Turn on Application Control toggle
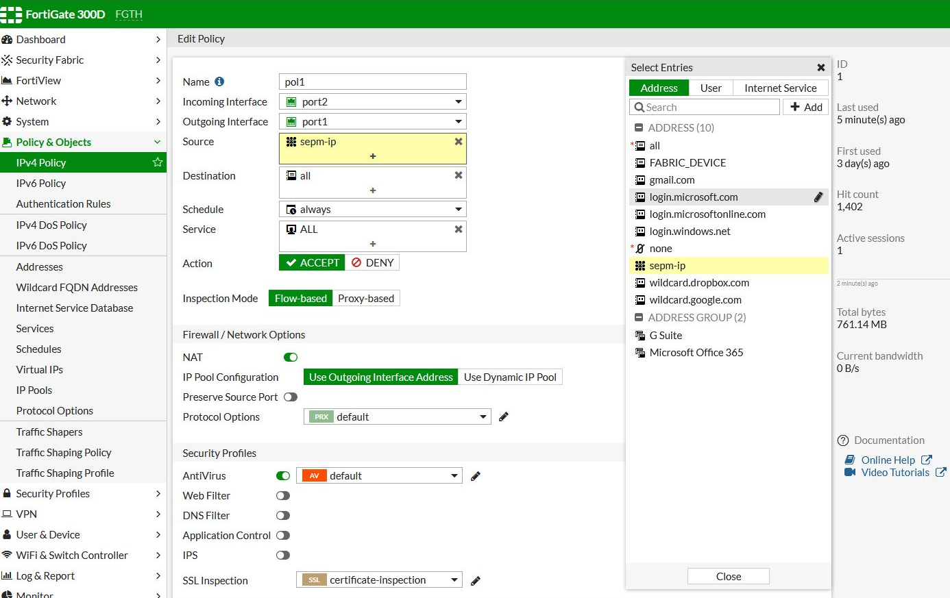Image resolution: width=950 pixels, height=598 pixels. click(x=283, y=535)
